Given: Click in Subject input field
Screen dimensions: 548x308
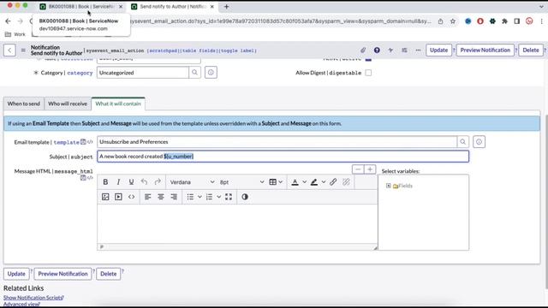Looking at the screenshot, I should click(283, 157).
